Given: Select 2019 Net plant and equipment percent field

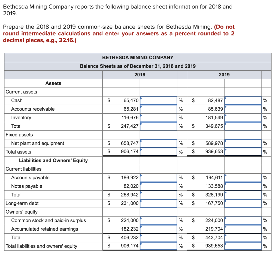Looking at the screenshot, I should click(x=243, y=143).
